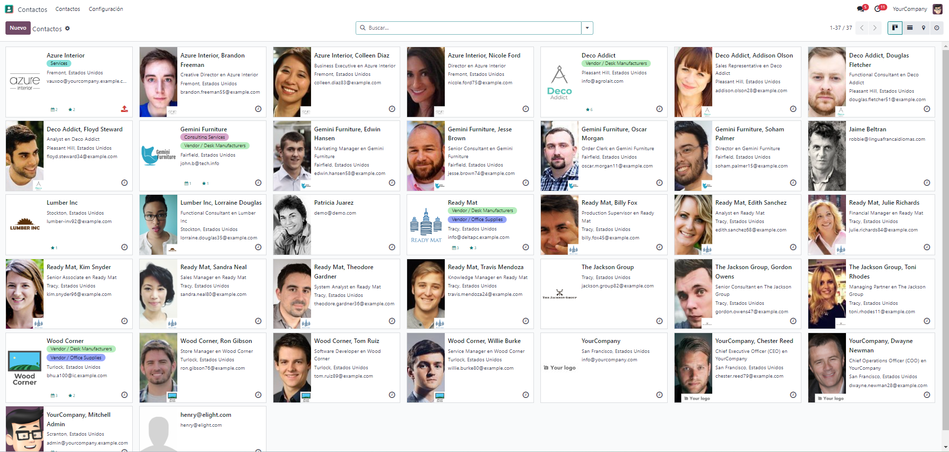The width and height of the screenshot is (949, 452).
Task: Click email 'robbie@linguafrancaidiomas.com'
Action: point(887,139)
